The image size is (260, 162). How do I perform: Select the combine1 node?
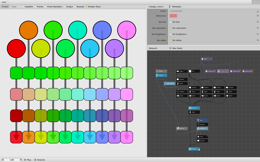click(x=194, y=108)
